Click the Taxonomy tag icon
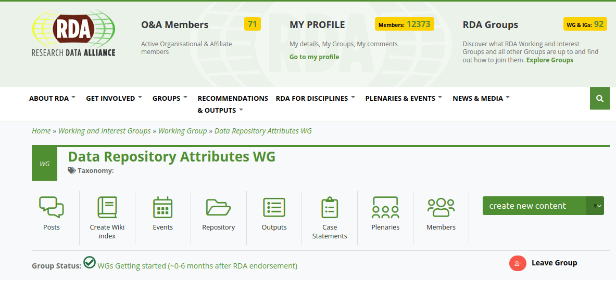616x282 pixels. point(72,170)
